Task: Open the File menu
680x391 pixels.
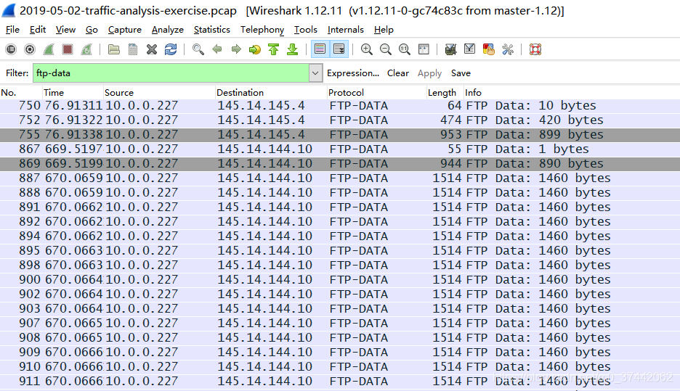Action: coord(12,30)
